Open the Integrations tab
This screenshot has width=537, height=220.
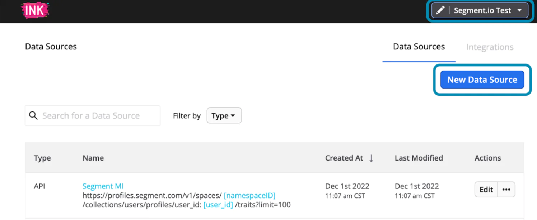point(490,47)
